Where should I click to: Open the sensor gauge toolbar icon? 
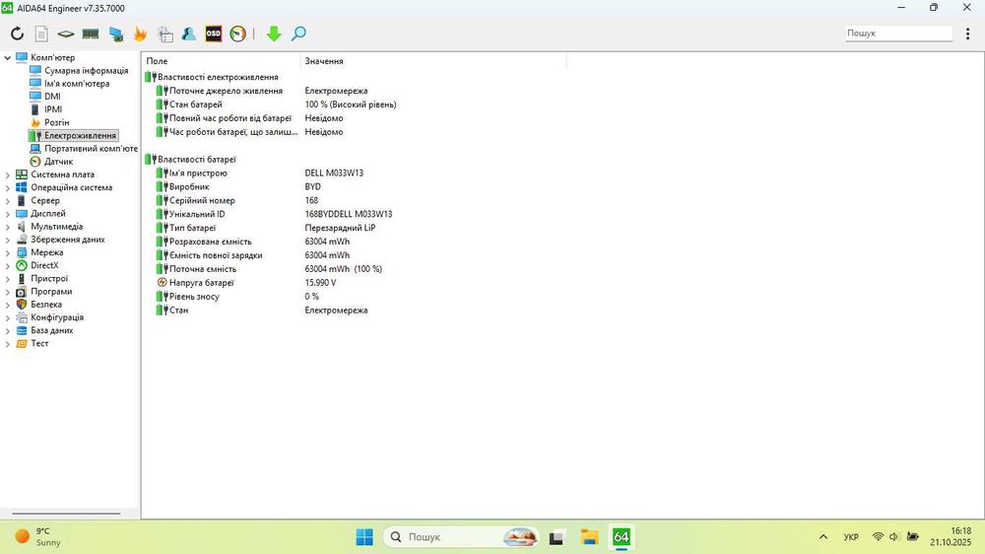[238, 34]
